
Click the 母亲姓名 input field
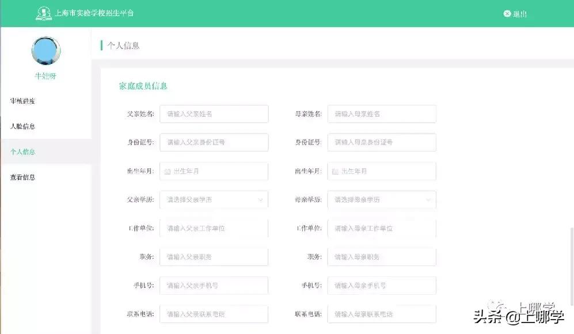coord(382,113)
